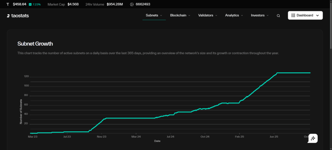332x150 pixels.
Task: Click the green price change indicator
Action: tap(35, 5)
